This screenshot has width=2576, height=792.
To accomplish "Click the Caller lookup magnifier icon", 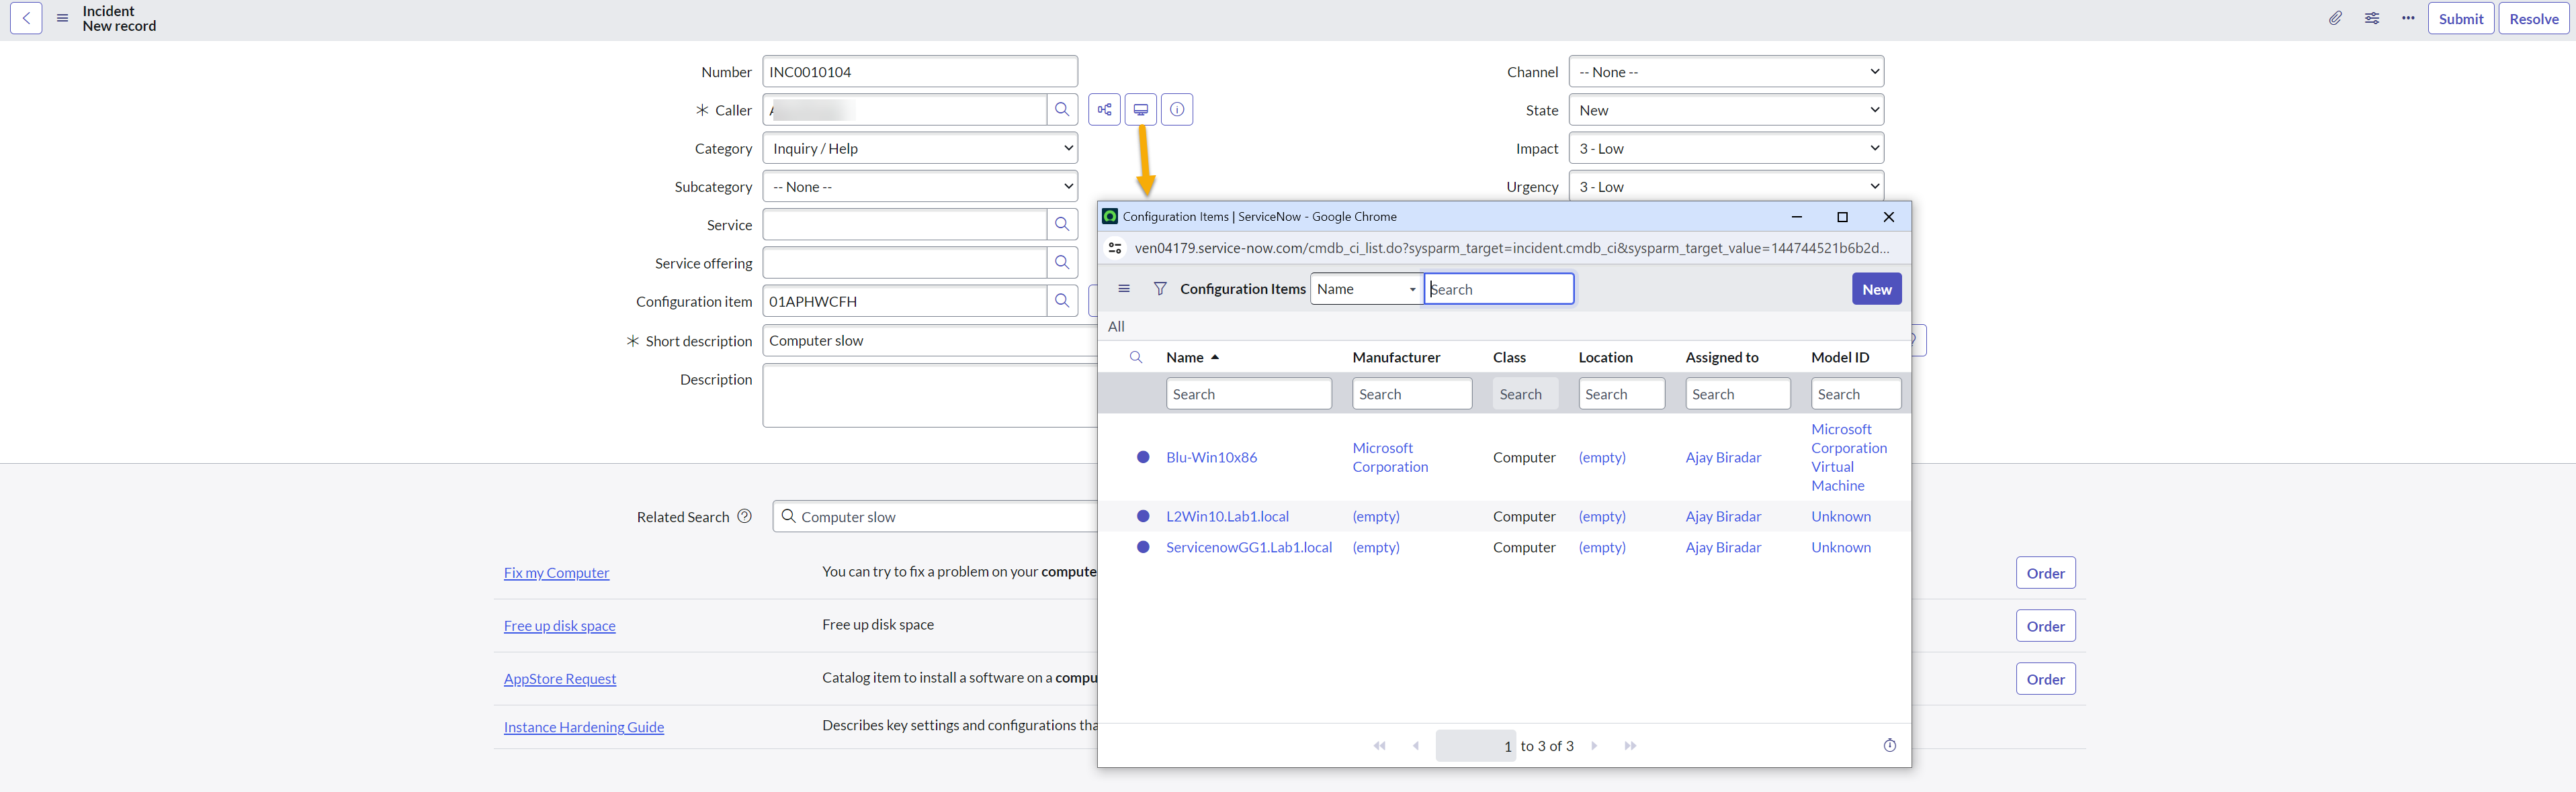I will coord(1062,110).
